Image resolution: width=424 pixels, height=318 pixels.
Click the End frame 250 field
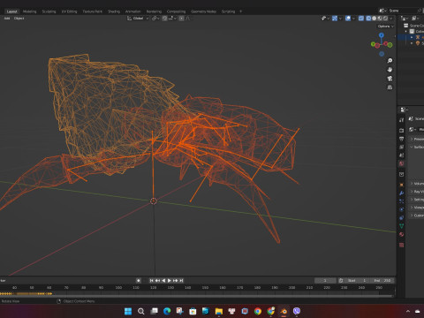382,281
